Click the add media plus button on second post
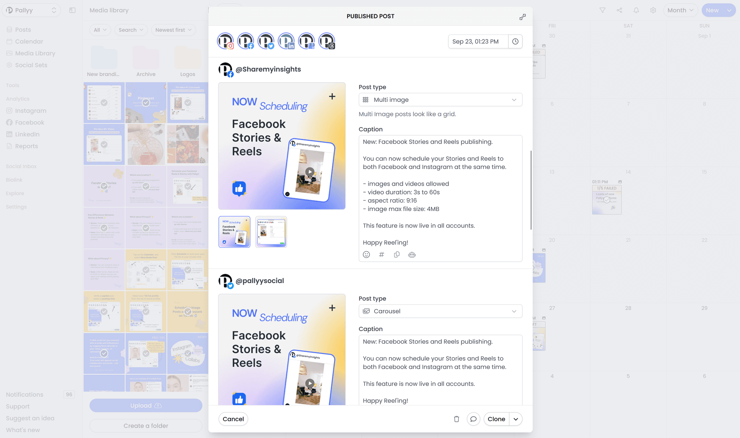 point(332,308)
